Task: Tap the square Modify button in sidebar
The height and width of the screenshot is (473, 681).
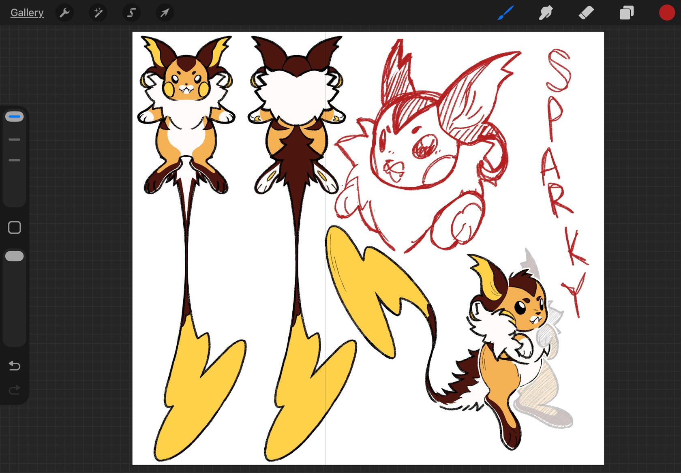Action: (x=15, y=228)
